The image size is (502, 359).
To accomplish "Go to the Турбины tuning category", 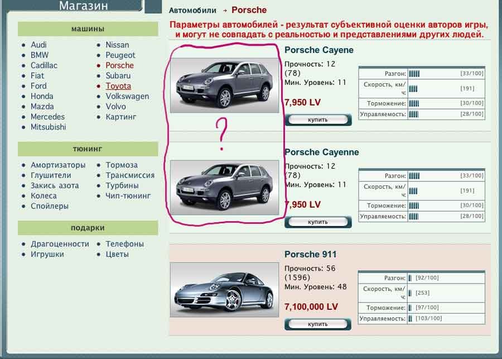I will [x=122, y=185].
